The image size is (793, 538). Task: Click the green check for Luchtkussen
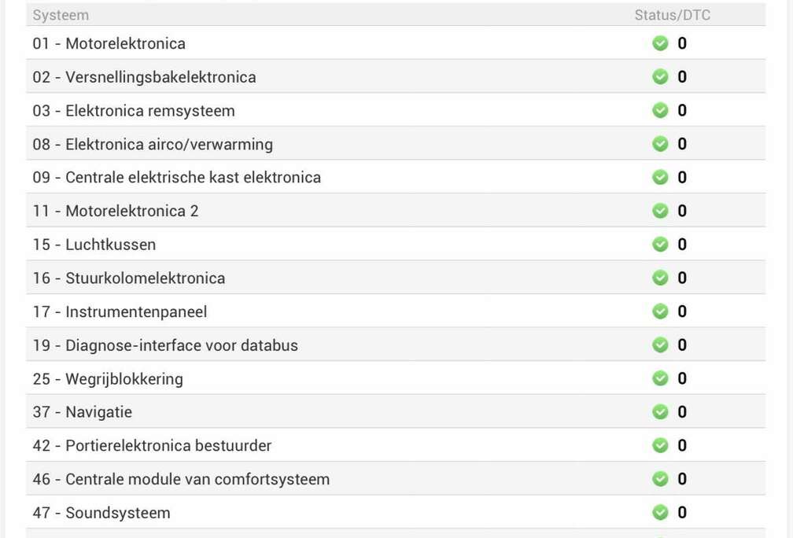click(660, 245)
